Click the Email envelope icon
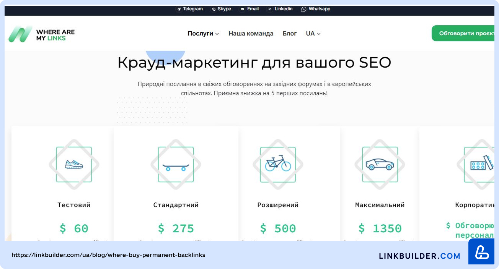 [242, 9]
